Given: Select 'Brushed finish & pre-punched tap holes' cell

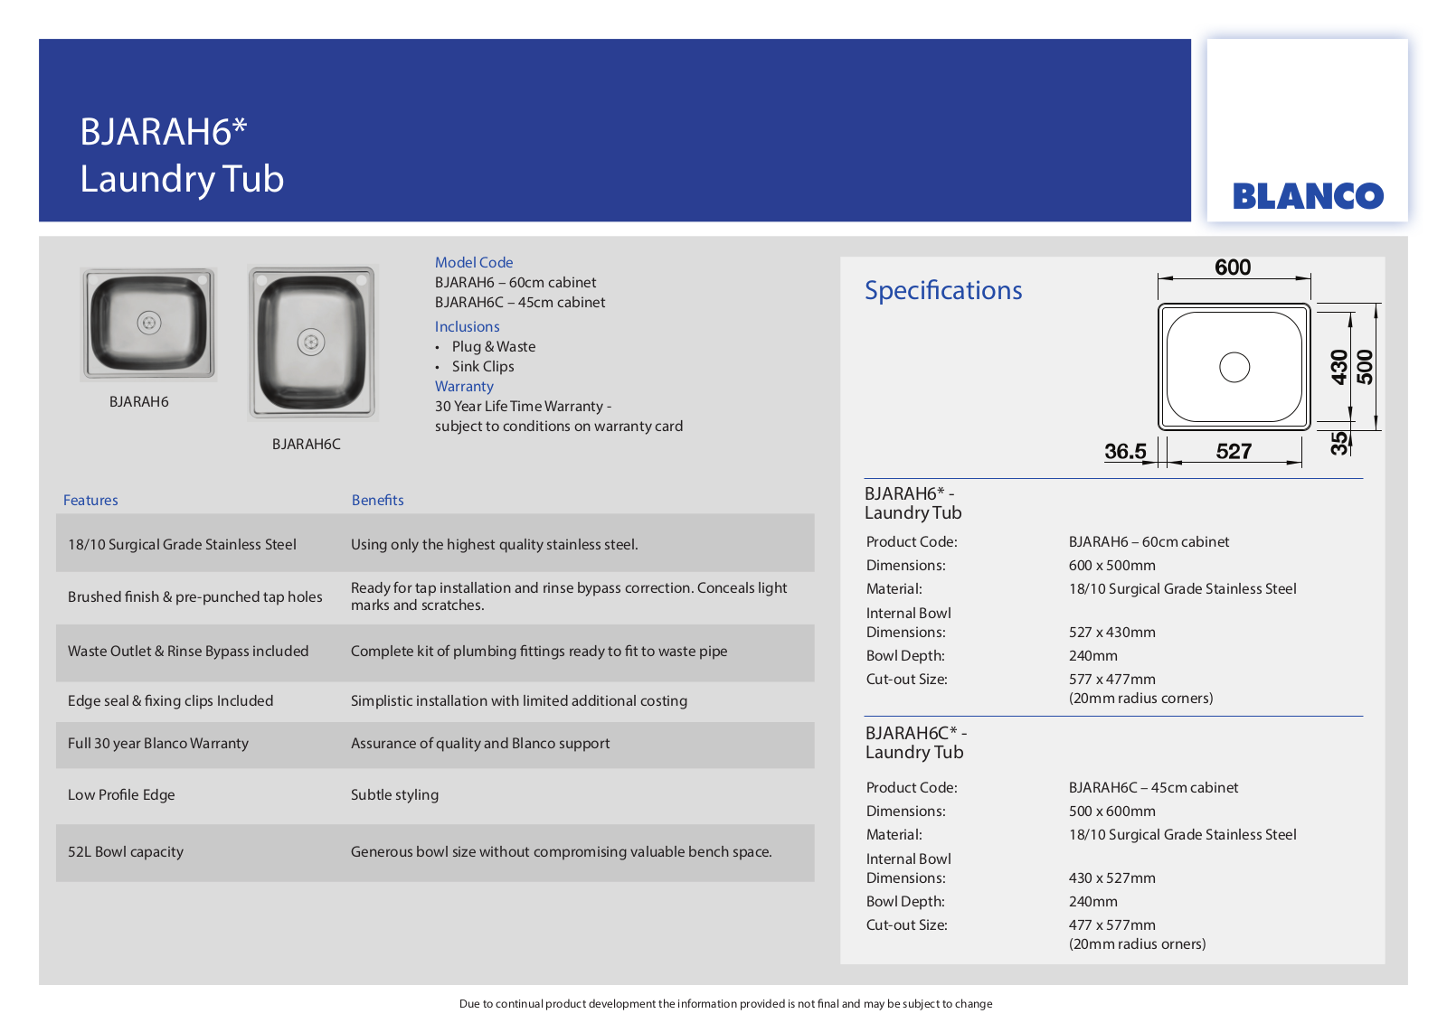Looking at the screenshot, I should click(195, 596).
